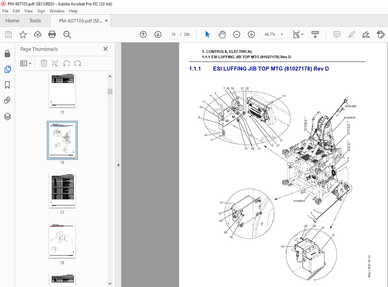Select page 17 thumbnail
388x287 pixels.
click(x=62, y=190)
